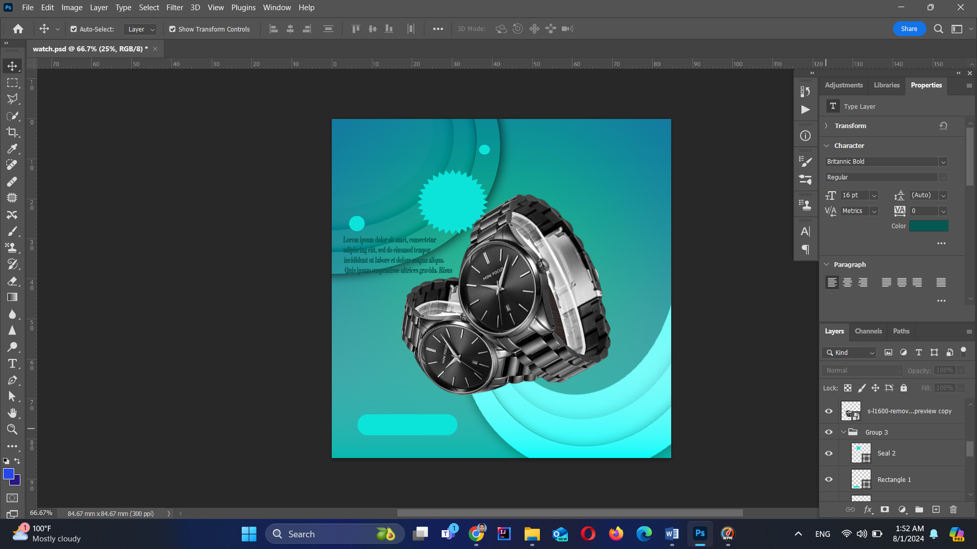The image size is (977, 549).
Task: Hide the Rectangle 1 layer
Action: [829, 479]
